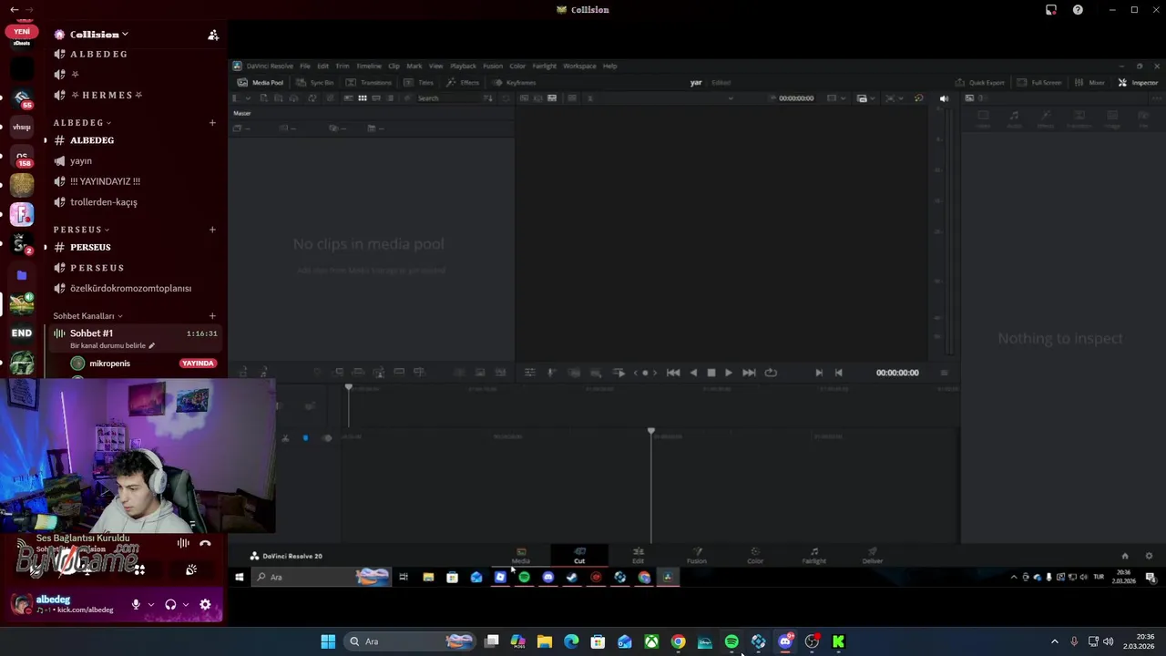The height and width of the screenshot is (656, 1166).
Task: Open the Timeline menu
Action: pyautogui.click(x=368, y=66)
